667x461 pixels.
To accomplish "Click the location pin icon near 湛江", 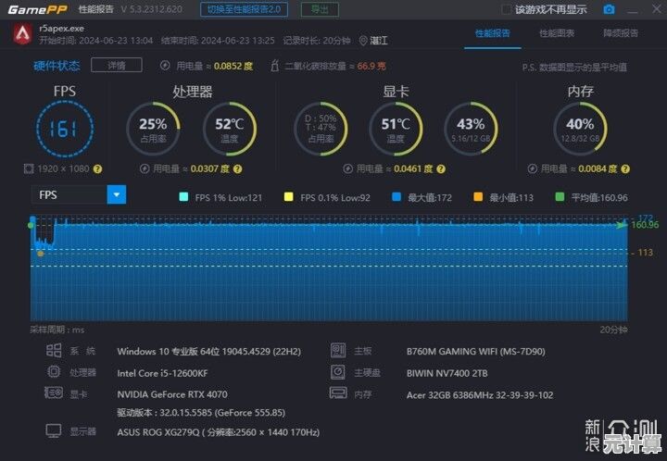I will [x=363, y=41].
